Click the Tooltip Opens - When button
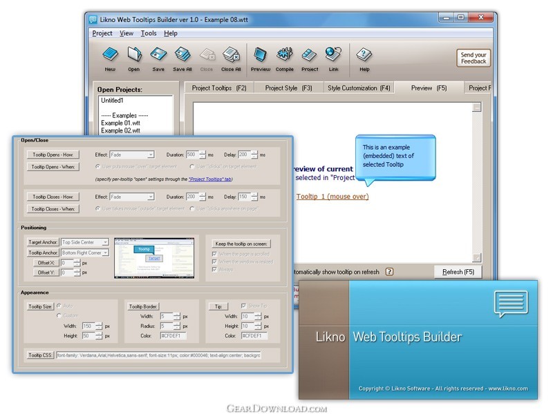This screenshot has height=414, width=553. 53,167
